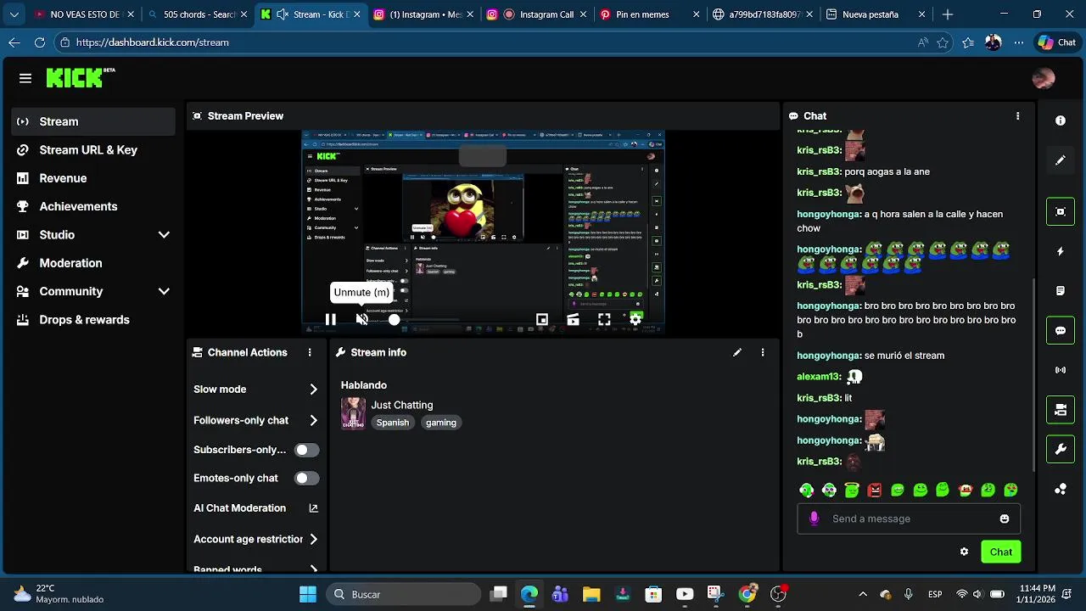Open Account age restriction options arrow
Viewport: 1086px width, 611px height.
coord(313,539)
